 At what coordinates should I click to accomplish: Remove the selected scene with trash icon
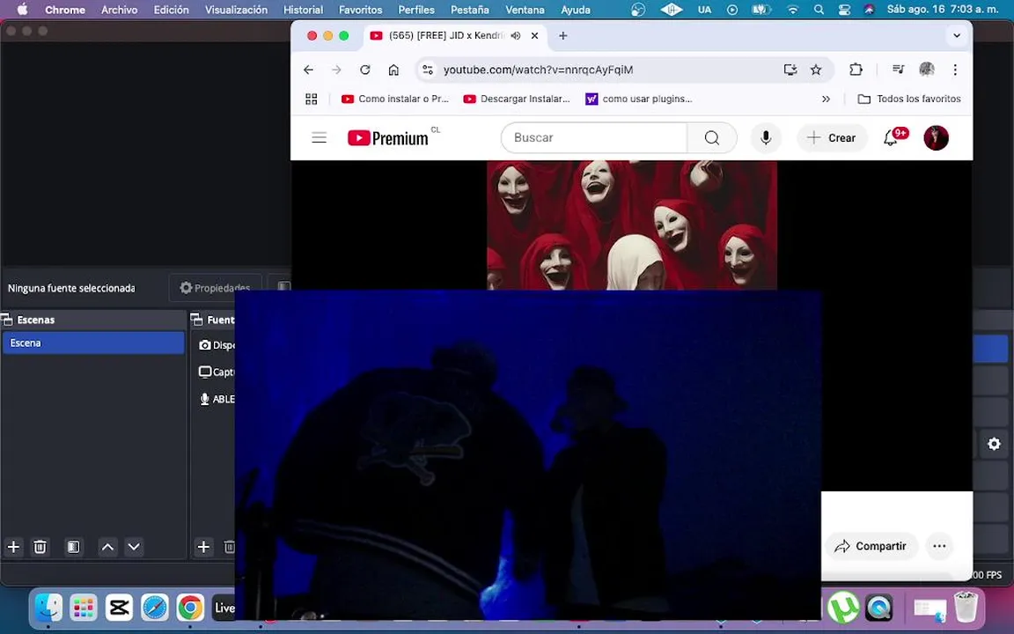click(40, 547)
